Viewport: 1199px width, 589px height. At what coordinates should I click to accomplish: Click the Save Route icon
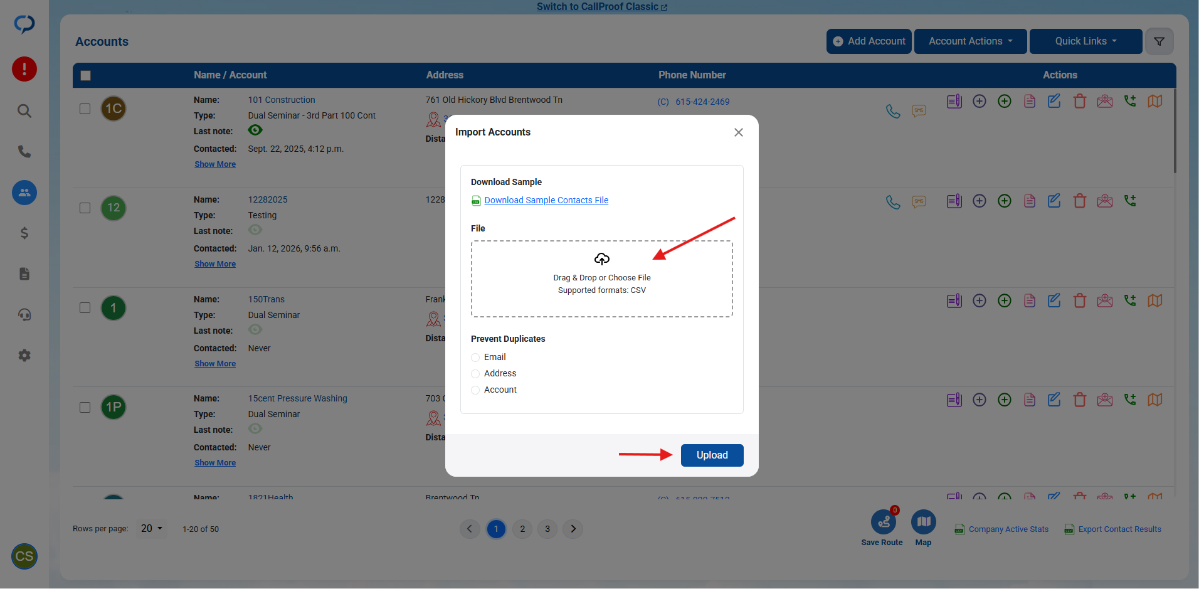tap(883, 522)
